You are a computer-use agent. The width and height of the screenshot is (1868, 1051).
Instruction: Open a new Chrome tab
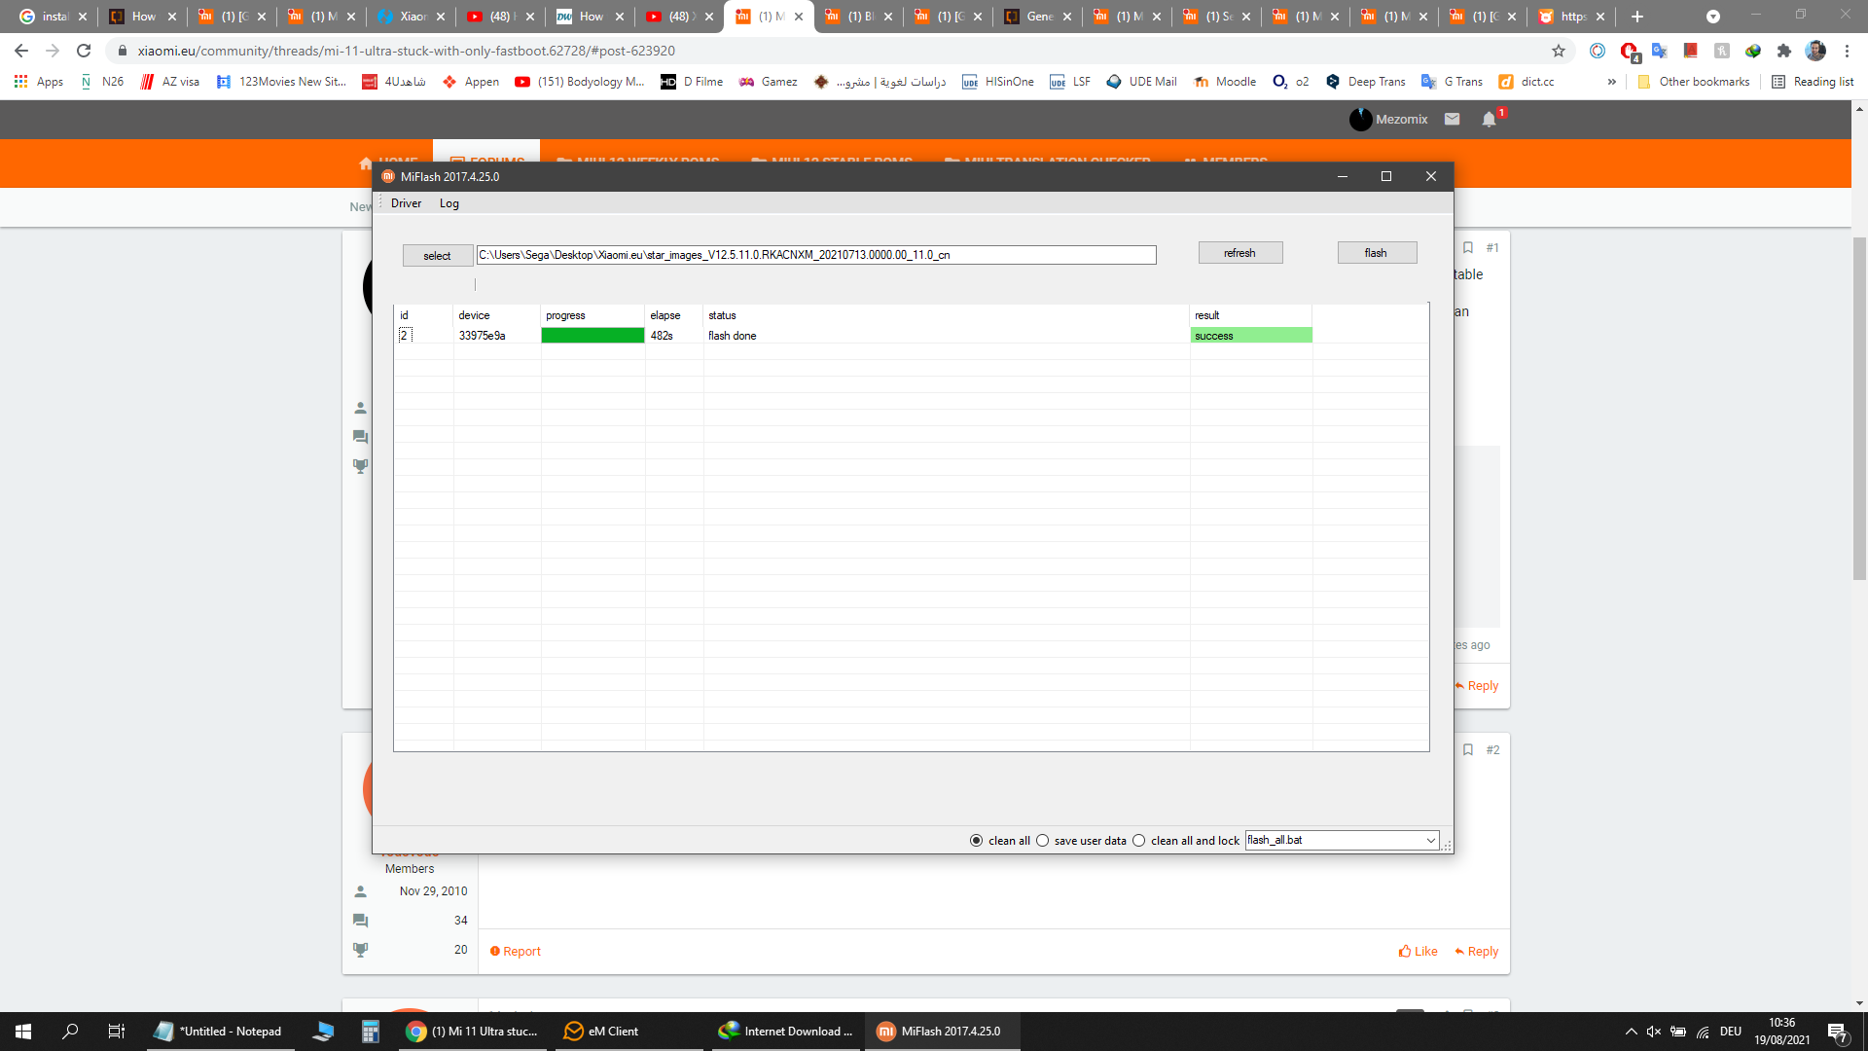click(x=1637, y=17)
